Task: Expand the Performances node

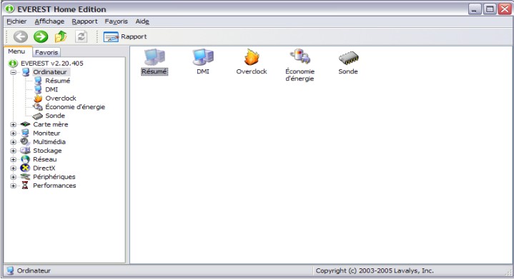Action: tap(13, 186)
